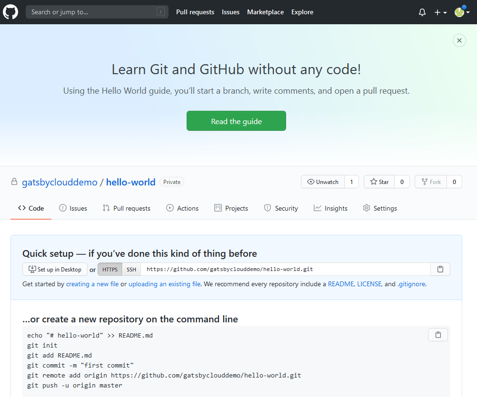Open the user avatar menu
477x397 pixels.
click(x=462, y=12)
